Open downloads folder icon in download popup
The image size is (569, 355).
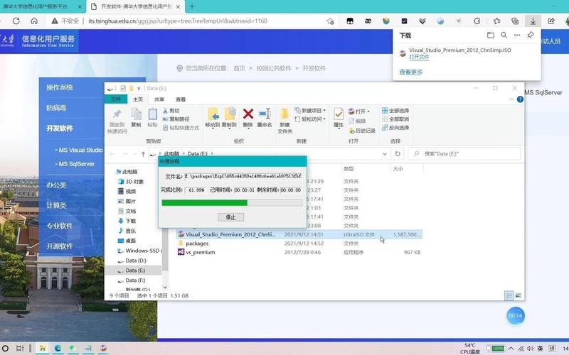click(491, 35)
